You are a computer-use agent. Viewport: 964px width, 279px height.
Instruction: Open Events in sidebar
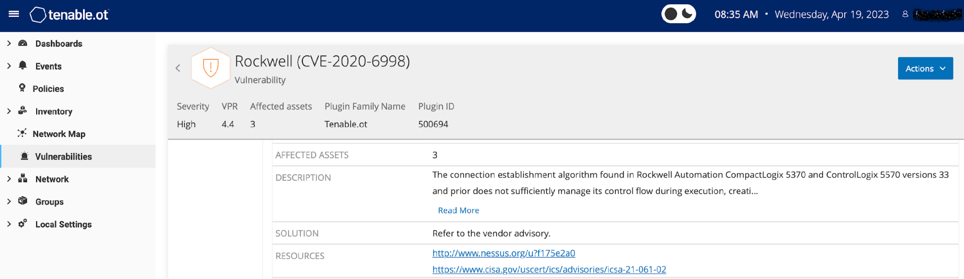click(x=48, y=66)
